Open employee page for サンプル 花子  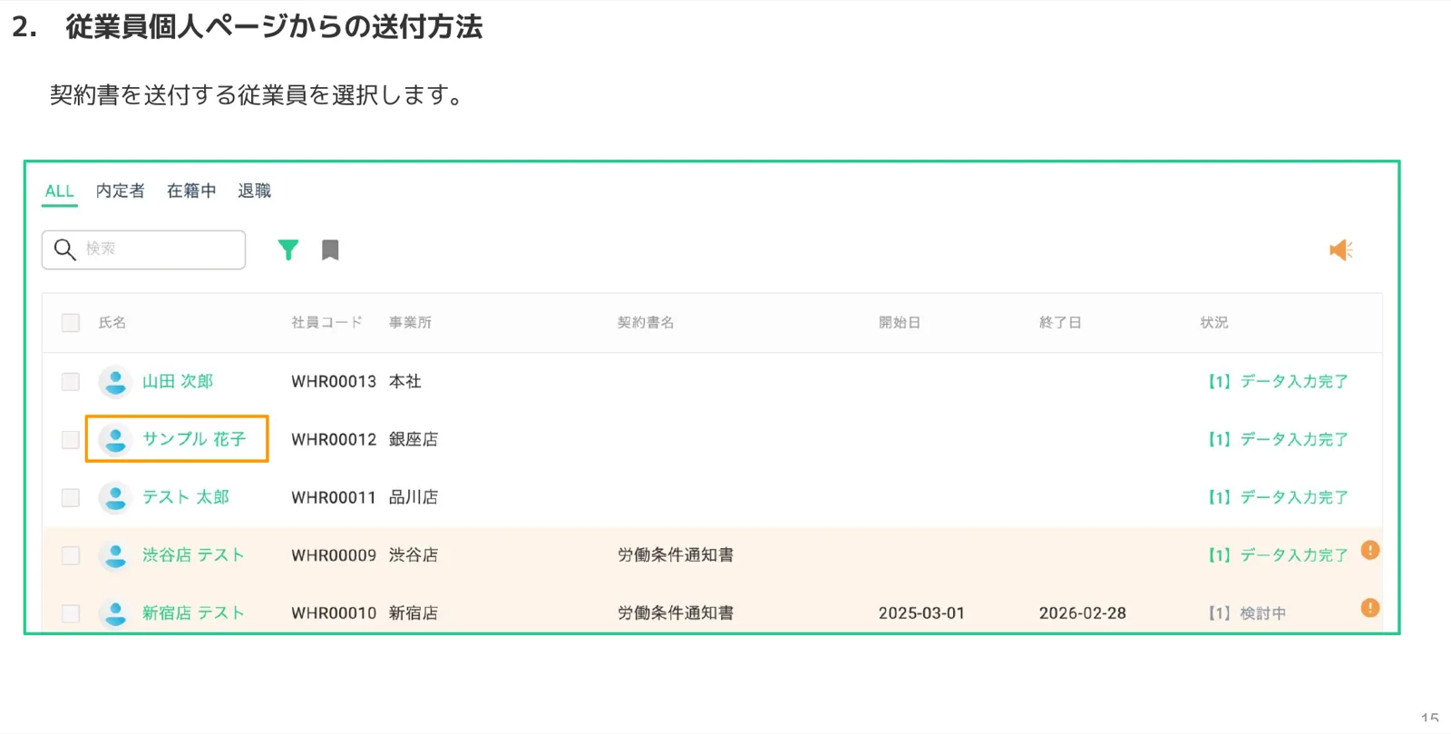(x=194, y=439)
